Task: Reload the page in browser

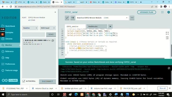Action: pos(11,6)
